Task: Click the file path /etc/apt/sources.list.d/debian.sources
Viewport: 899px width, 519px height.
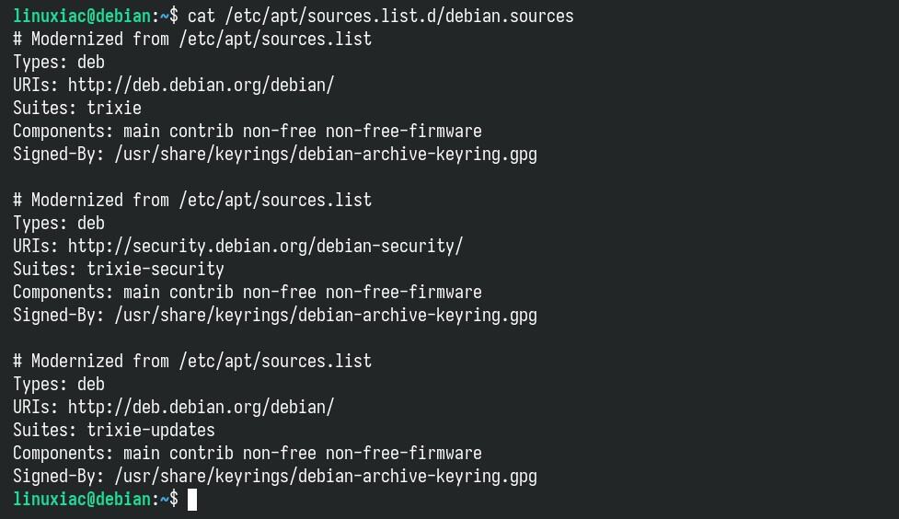Action: 399,16
